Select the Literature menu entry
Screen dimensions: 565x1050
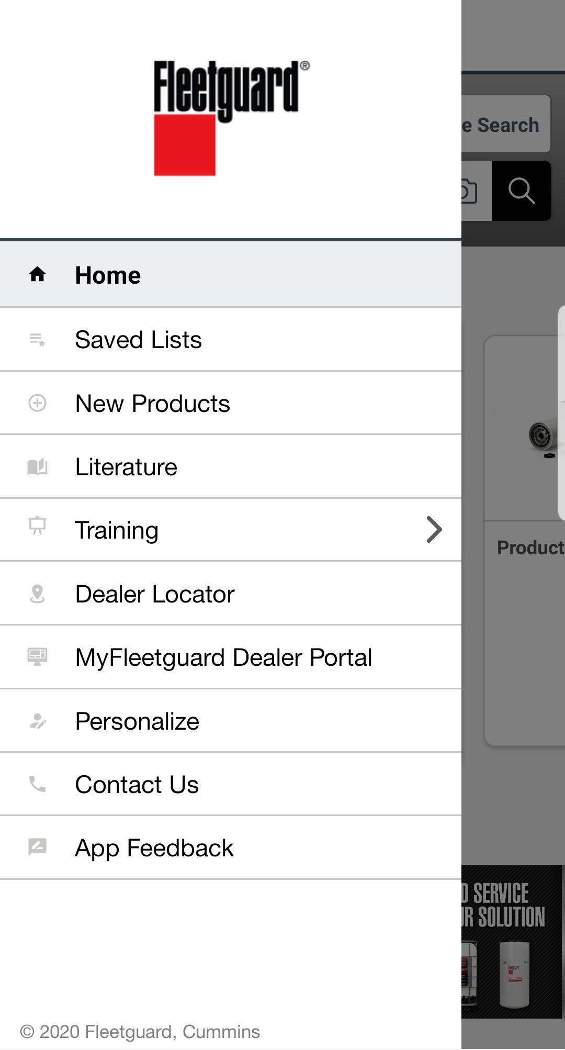(231, 467)
